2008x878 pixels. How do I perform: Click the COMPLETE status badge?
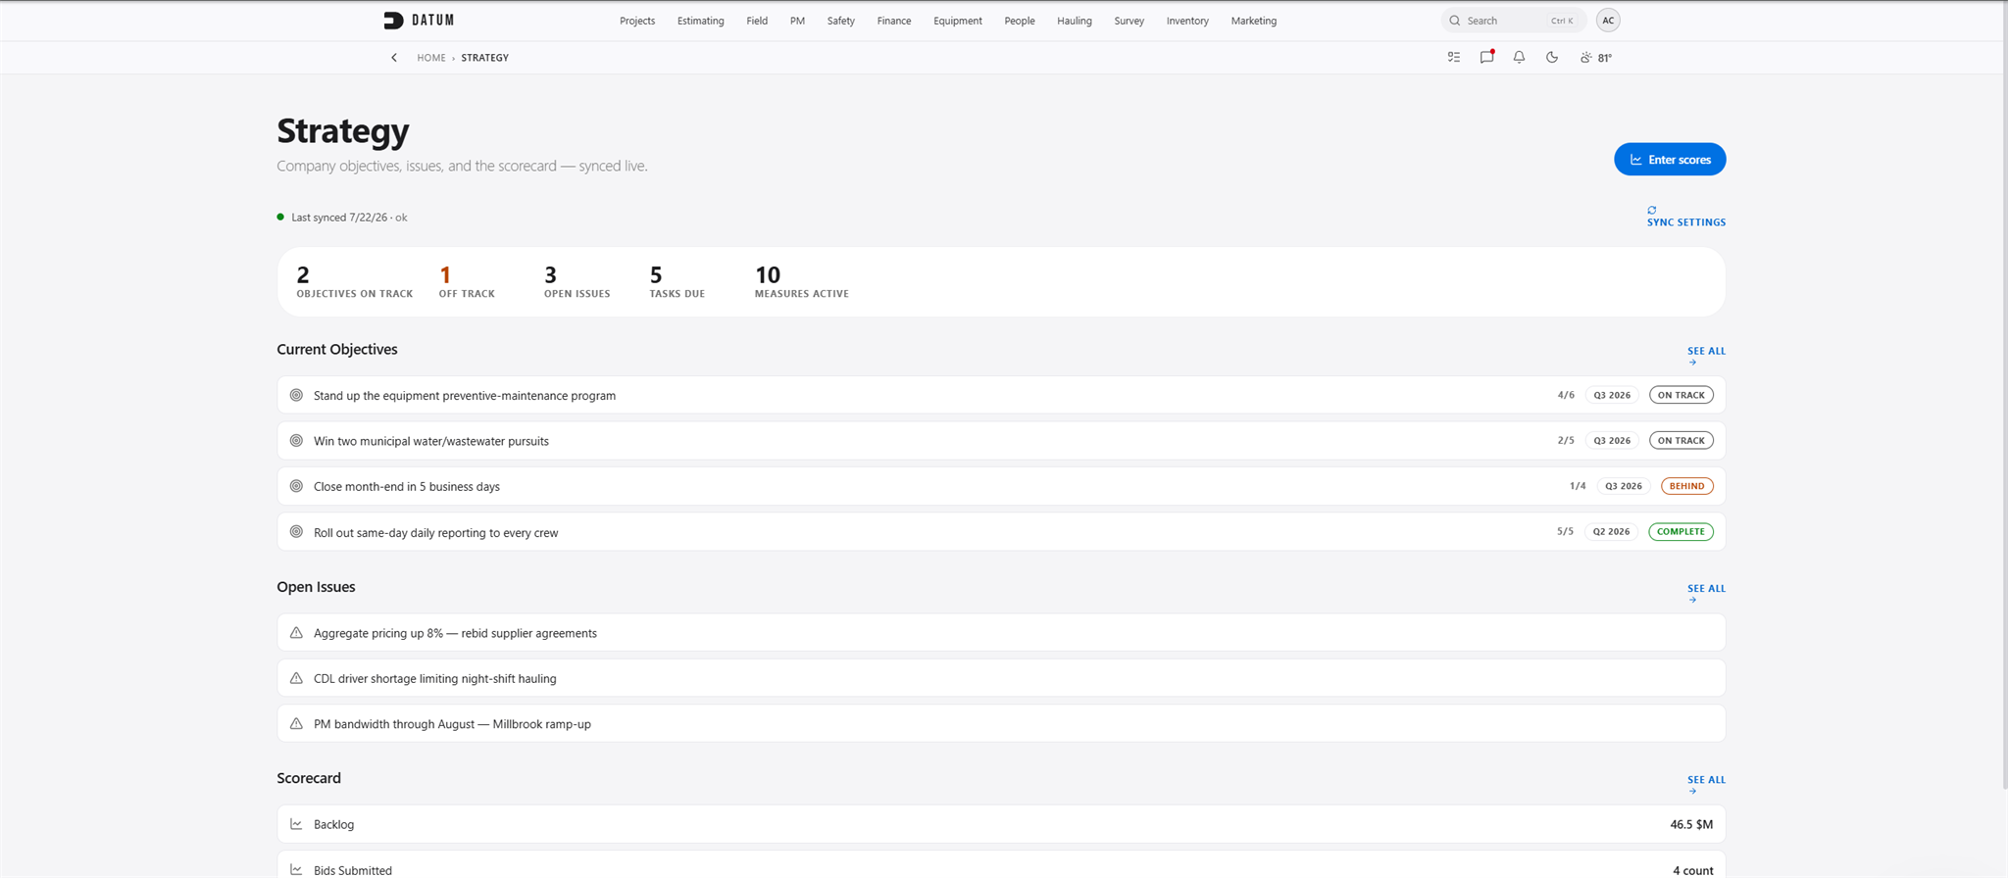pos(1681,532)
